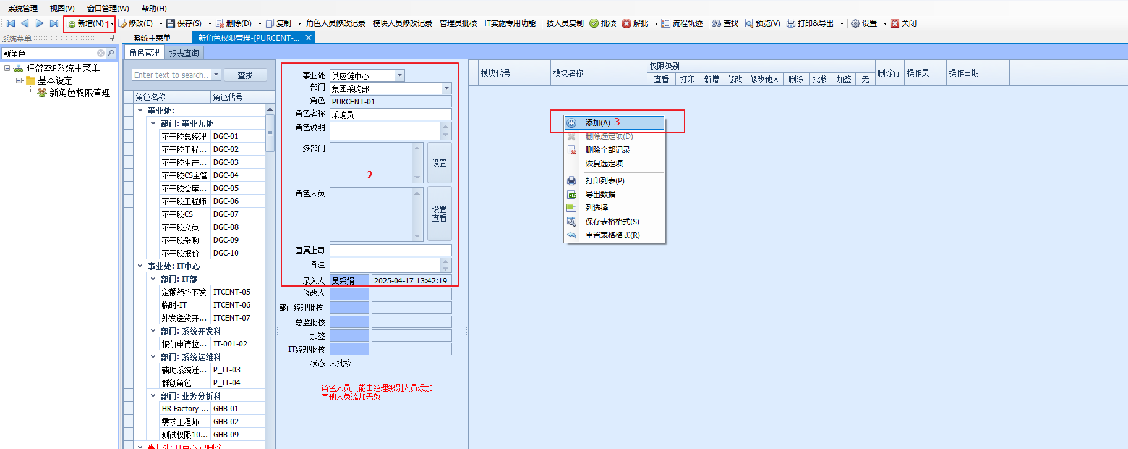Viewport: 1128px width, 449px height.
Task: Open the search box dropdown arrow beside Enter text
Action: point(216,75)
